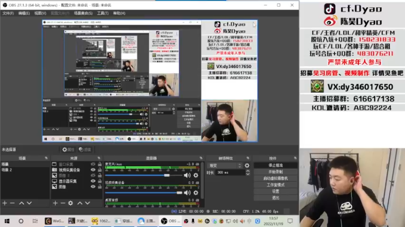Open 麦克风/Aux mixer settings gear
Screen dimensions: 405x227
(196, 175)
